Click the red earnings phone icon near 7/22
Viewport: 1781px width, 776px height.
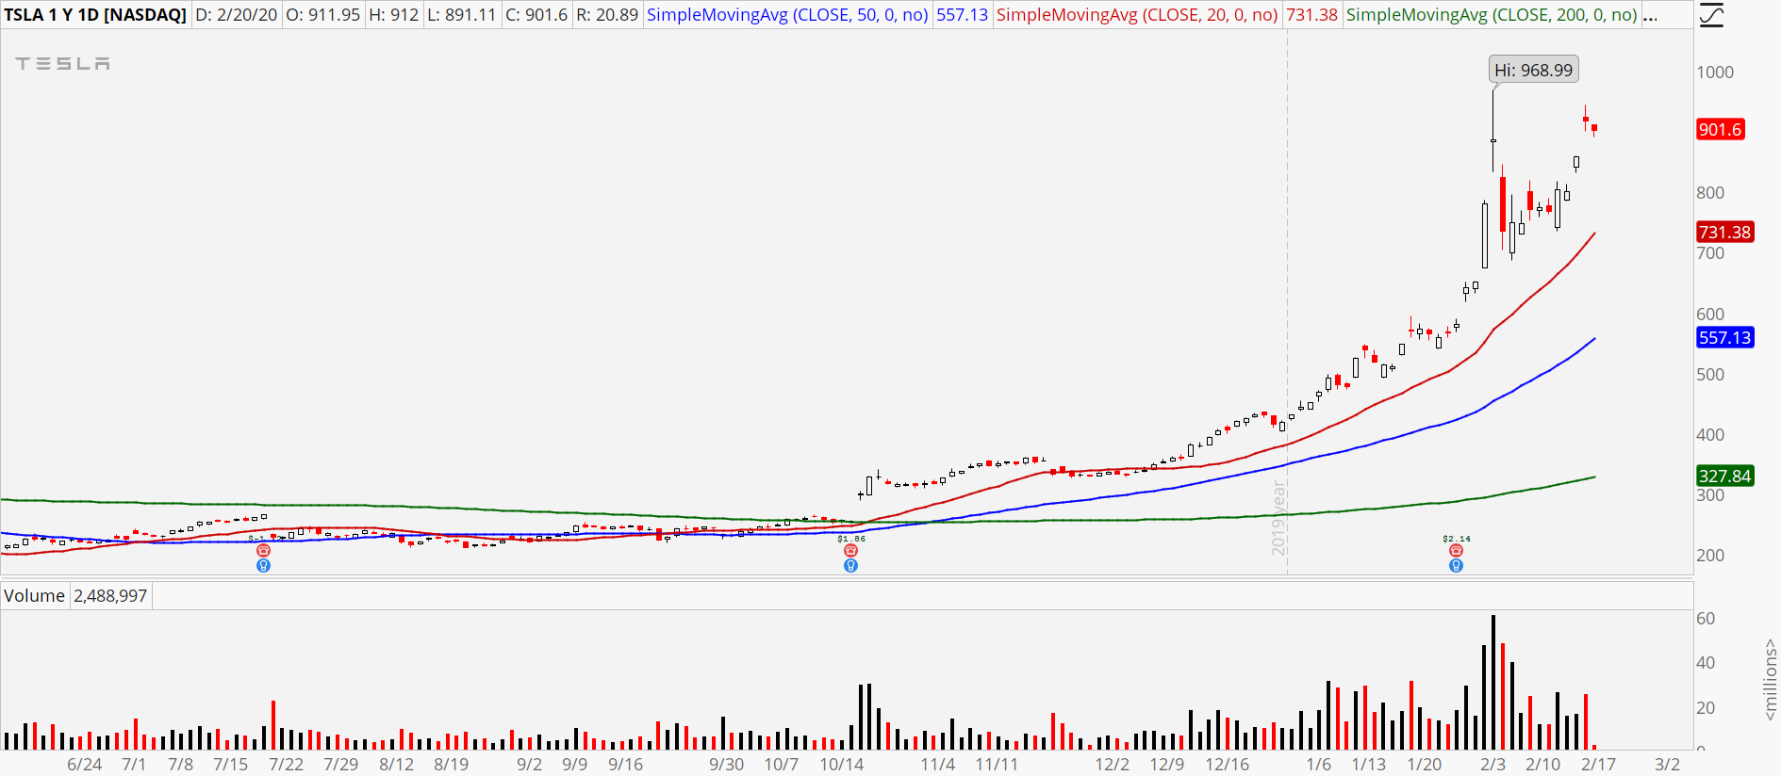coord(263,551)
